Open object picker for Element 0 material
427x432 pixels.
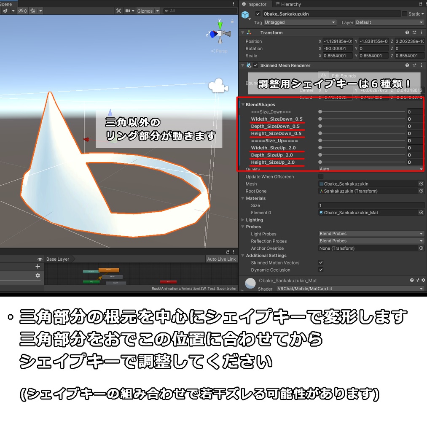point(421,213)
